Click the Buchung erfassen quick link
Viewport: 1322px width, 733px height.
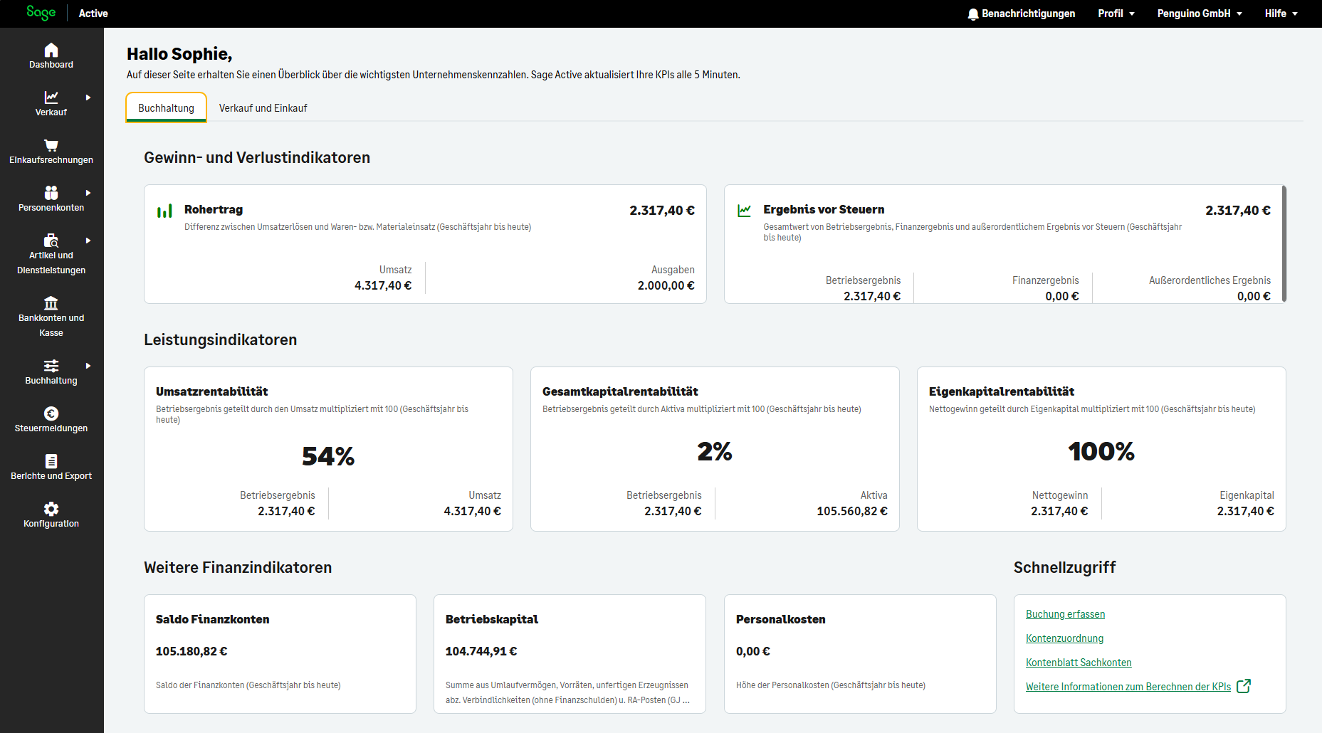[1065, 614]
